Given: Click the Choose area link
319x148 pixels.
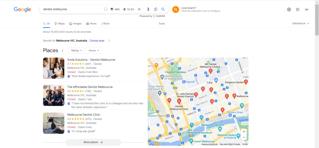Looking at the screenshot, I should pos(97,41).
